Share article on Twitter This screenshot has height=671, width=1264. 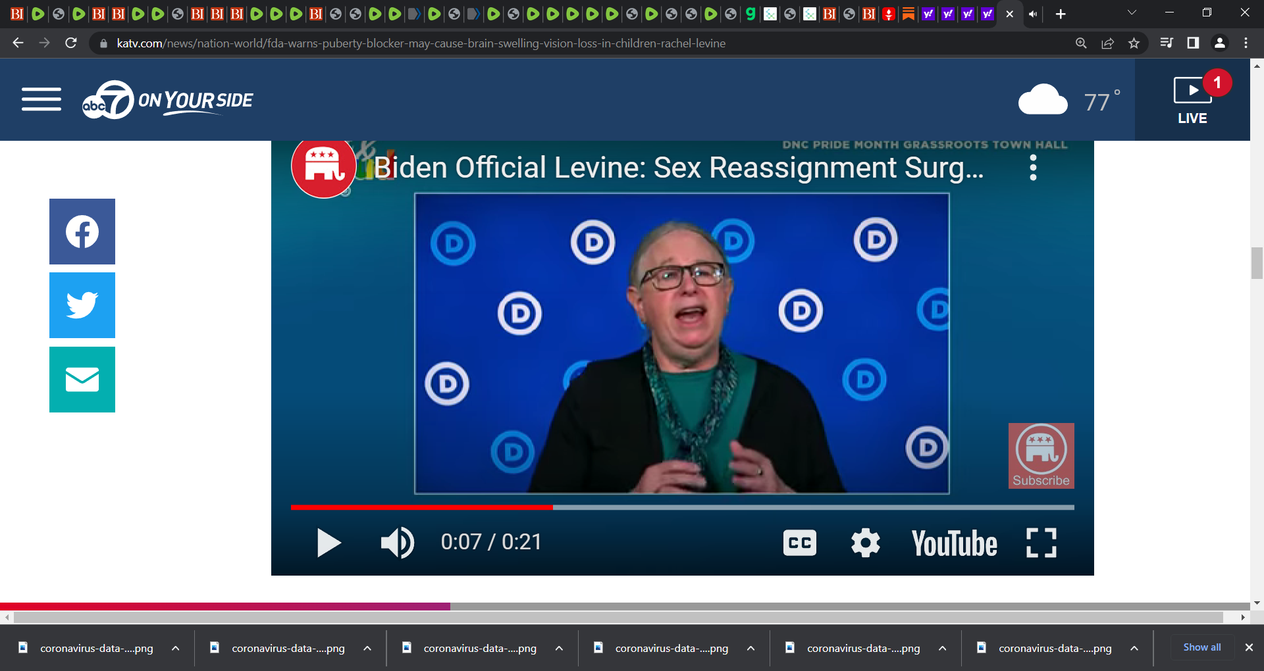click(82, 305)
